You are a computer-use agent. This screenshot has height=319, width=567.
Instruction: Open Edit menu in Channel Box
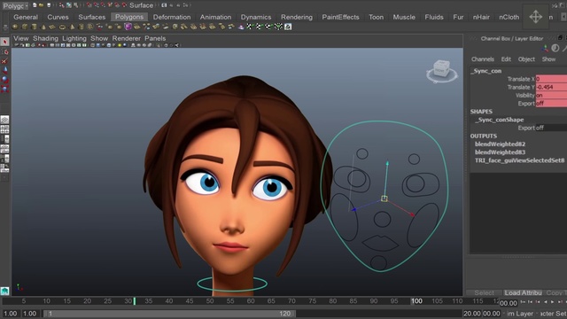click(506, 59)
